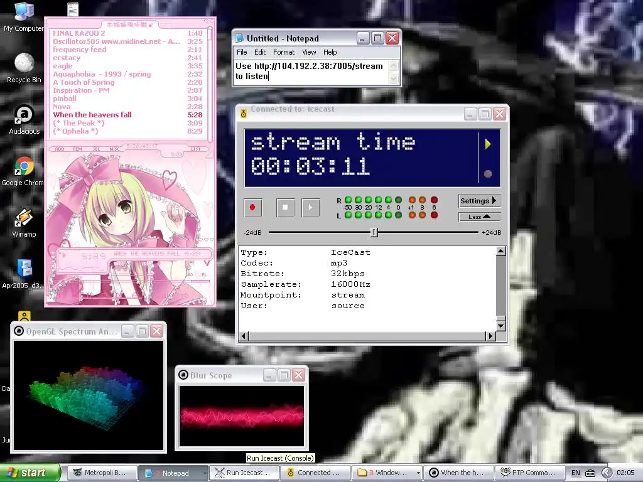
Task: Open the File menu in Notepad
Action: (x=242, y=52)
